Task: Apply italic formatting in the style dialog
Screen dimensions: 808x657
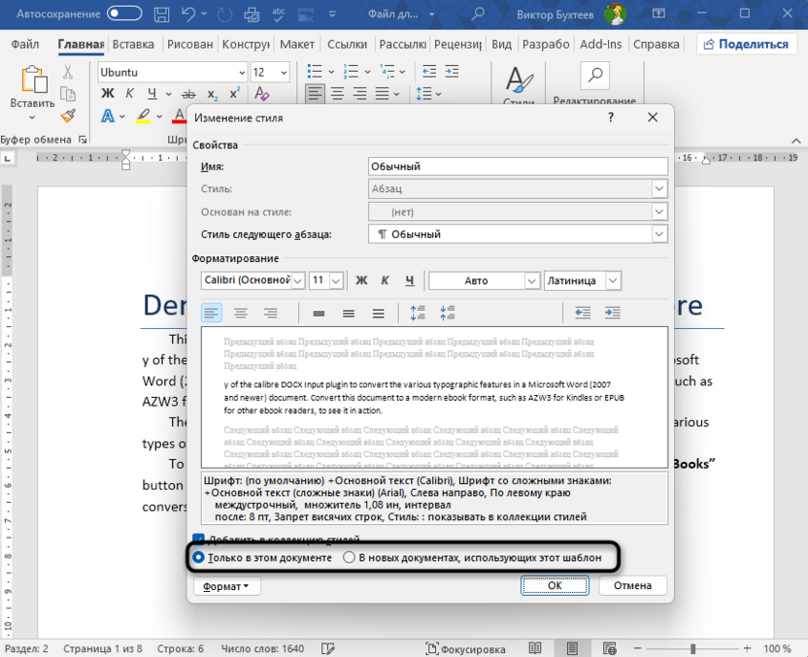Action: point(387,280)
